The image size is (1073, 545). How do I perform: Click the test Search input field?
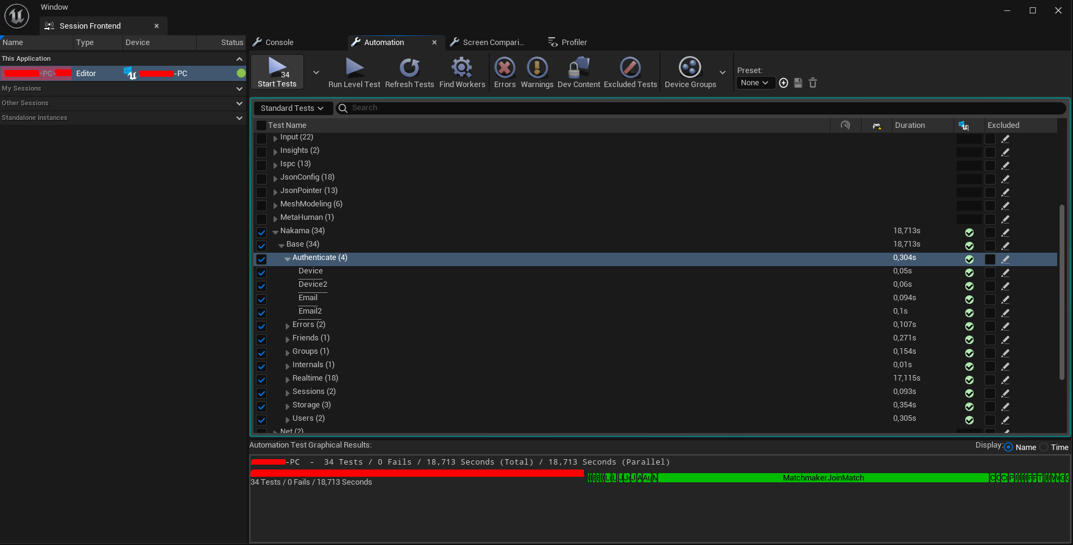[701, 108]
